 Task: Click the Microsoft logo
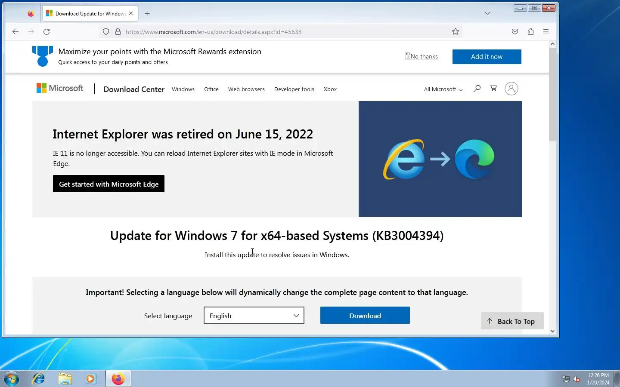point(60,88)
